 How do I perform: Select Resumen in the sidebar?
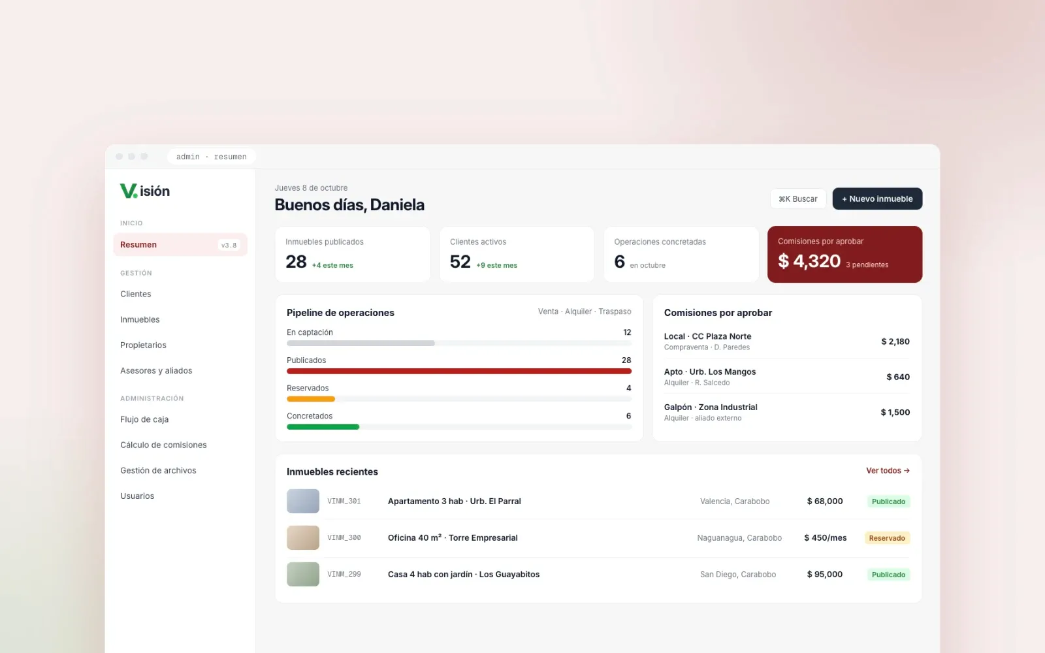click(x=180, y=245)
